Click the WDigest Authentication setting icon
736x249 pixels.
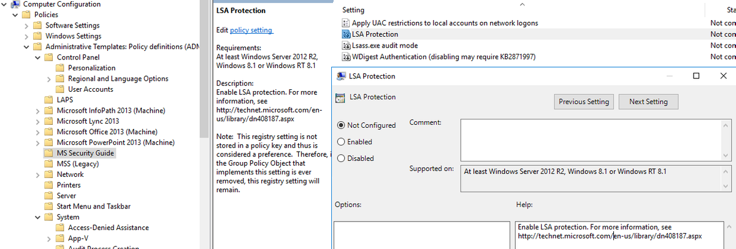click(346, 56)
